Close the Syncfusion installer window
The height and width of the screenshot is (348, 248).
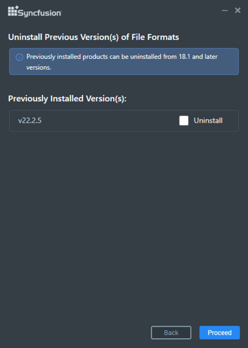tap(238, 10)
